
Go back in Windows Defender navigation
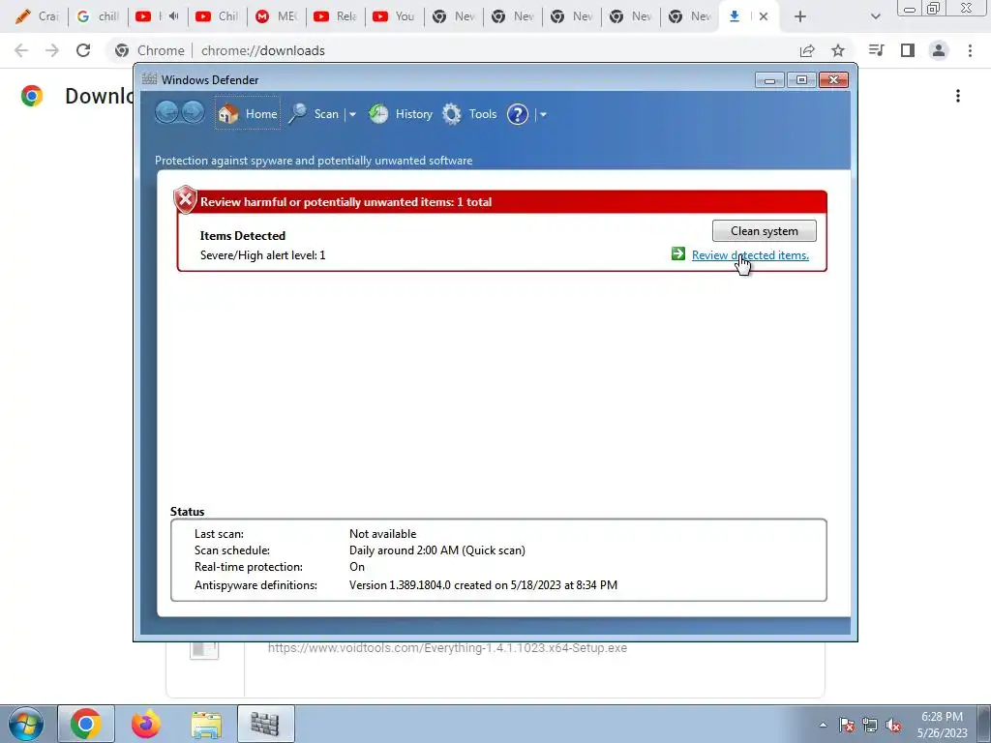(x=166, y=113)
